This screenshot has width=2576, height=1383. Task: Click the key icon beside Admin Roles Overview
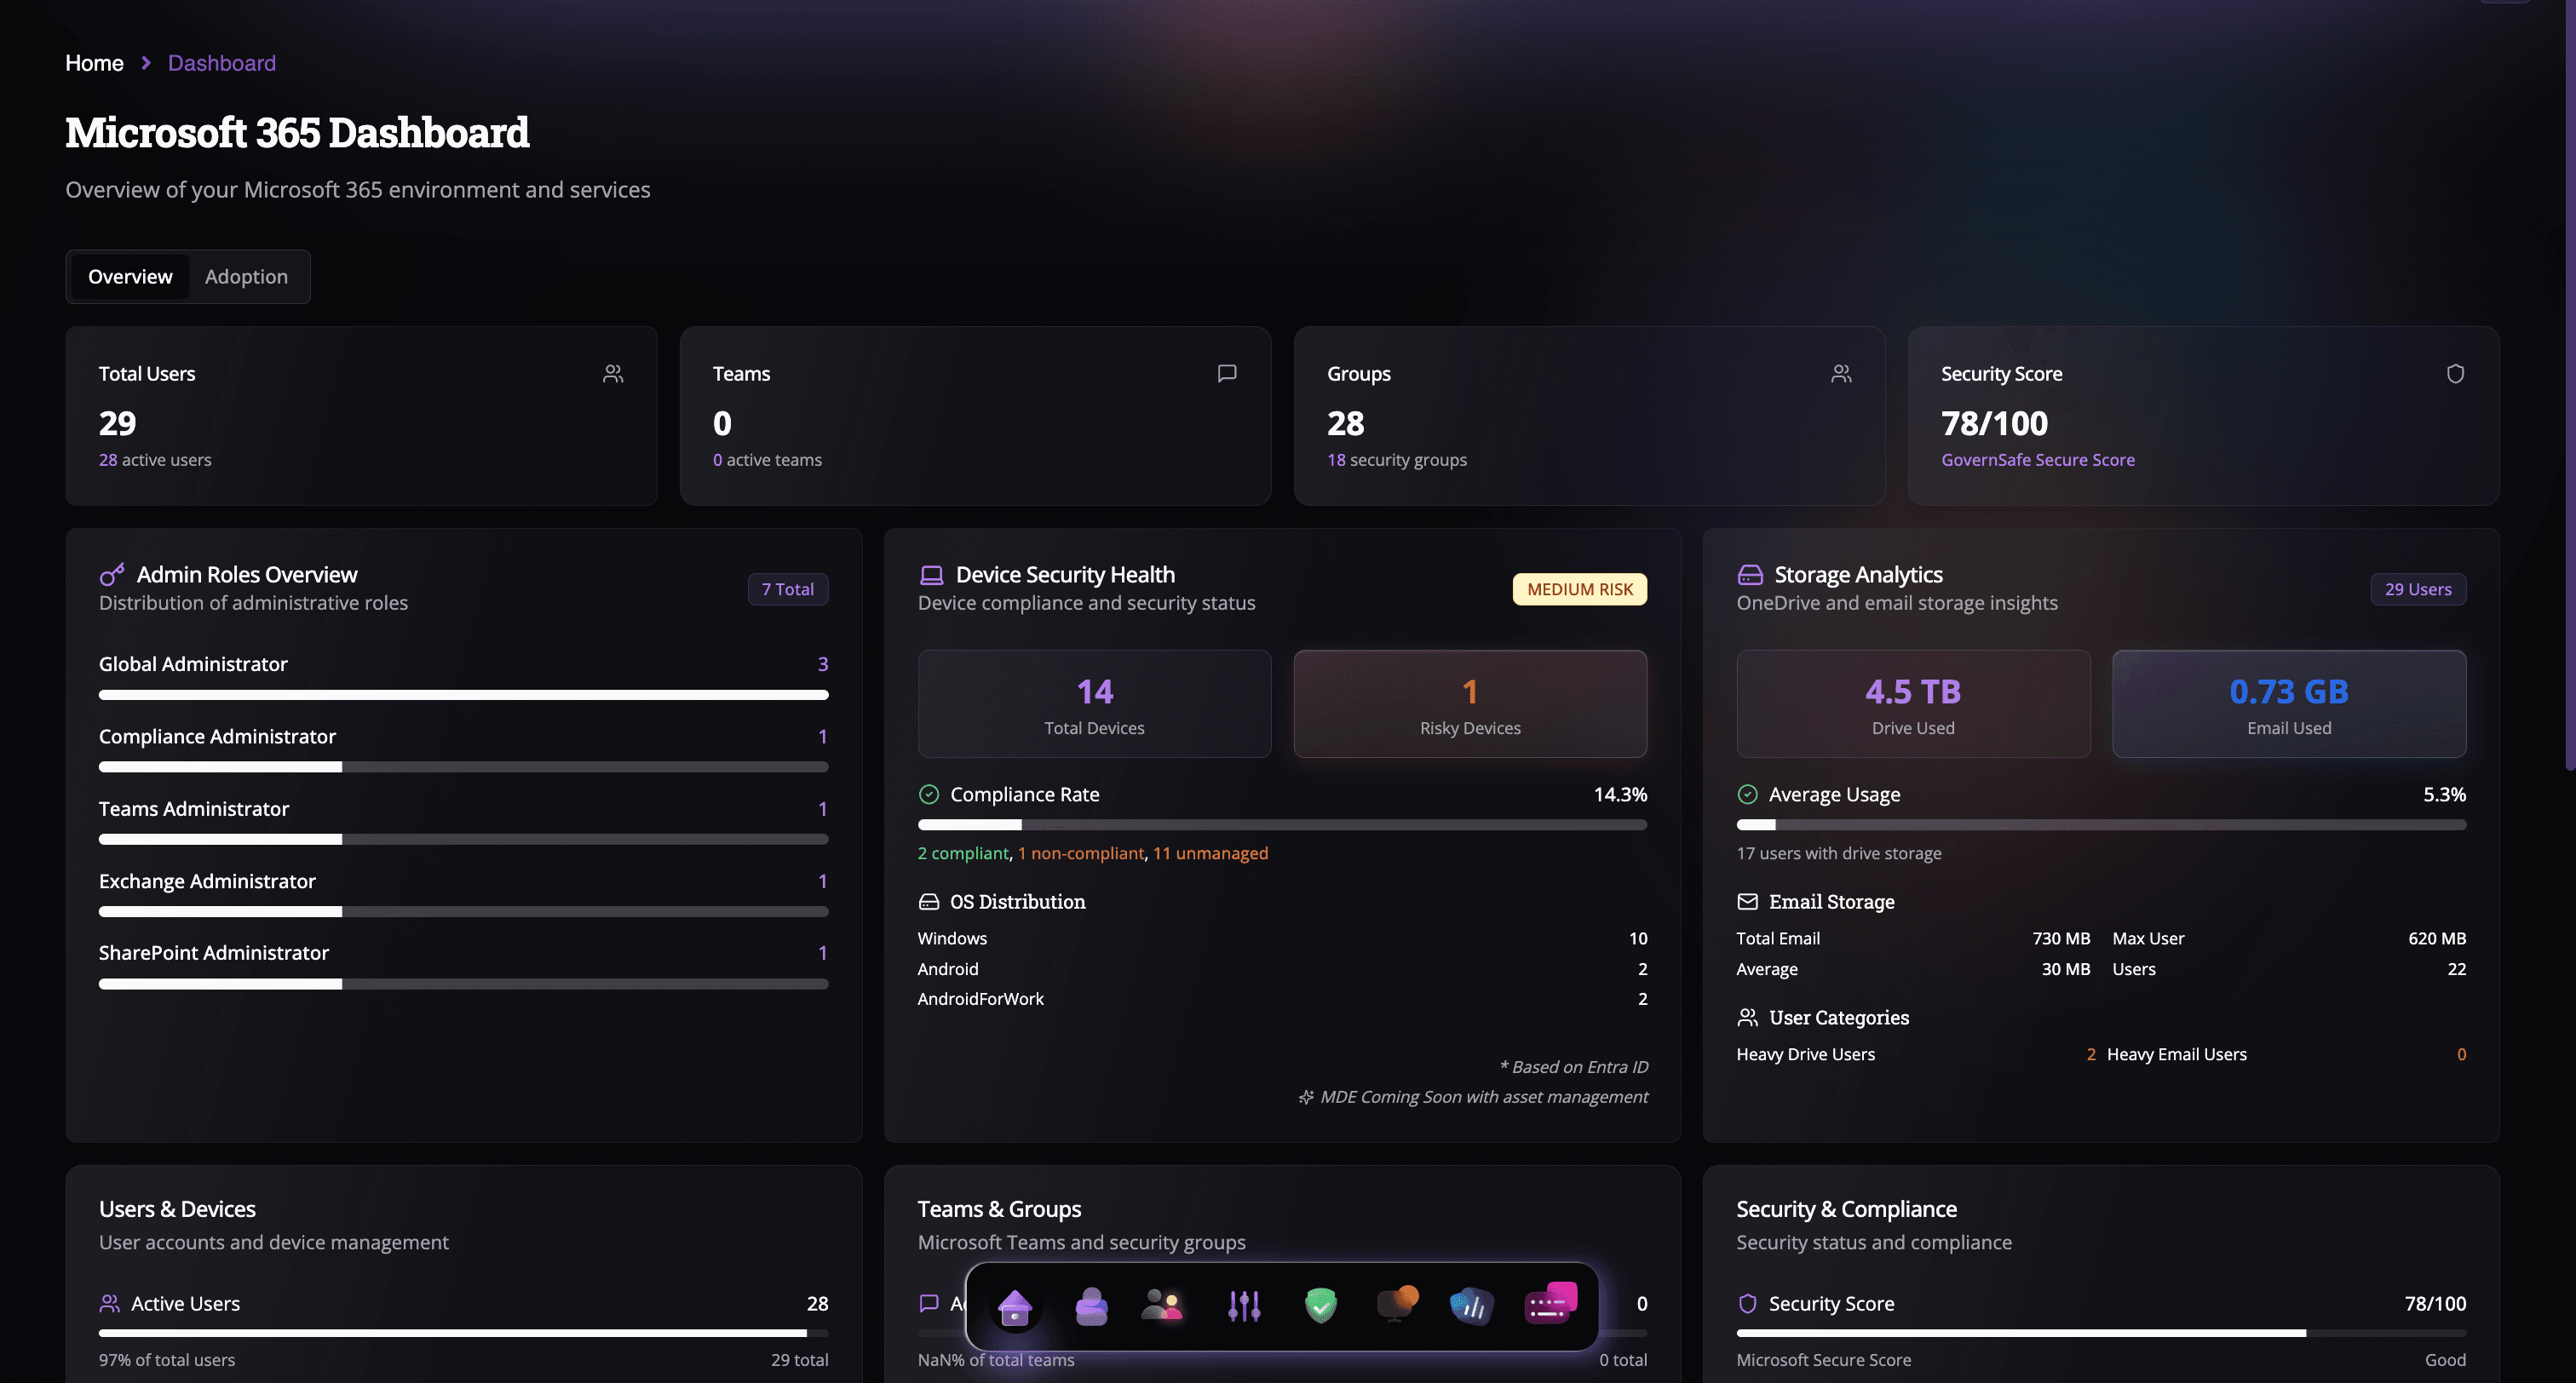112,574
